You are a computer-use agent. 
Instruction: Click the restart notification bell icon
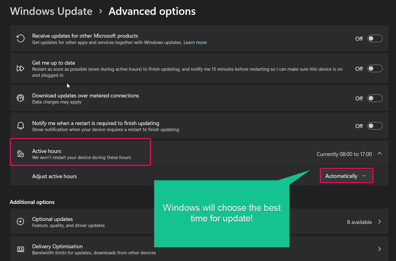click(20, 126)
